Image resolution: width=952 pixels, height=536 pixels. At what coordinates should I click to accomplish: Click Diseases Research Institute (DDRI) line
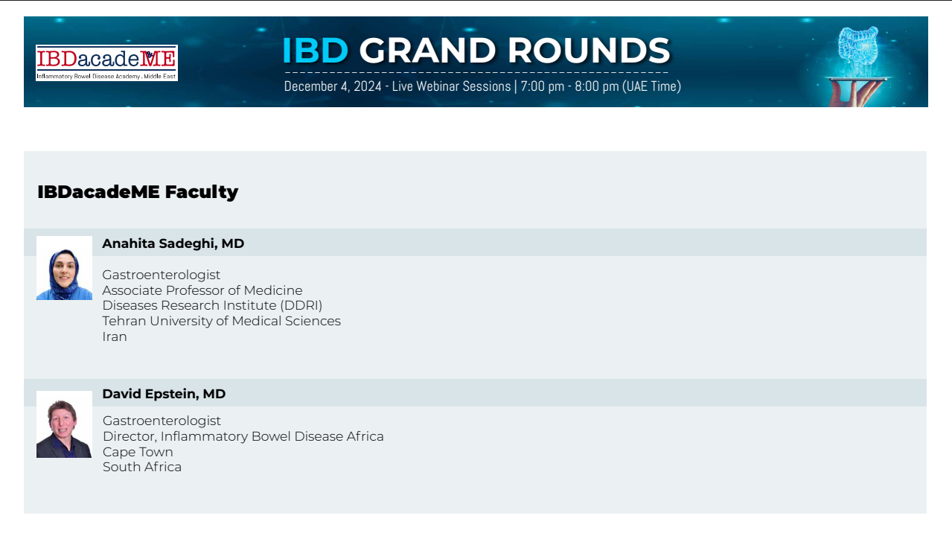tap(212, 305)
